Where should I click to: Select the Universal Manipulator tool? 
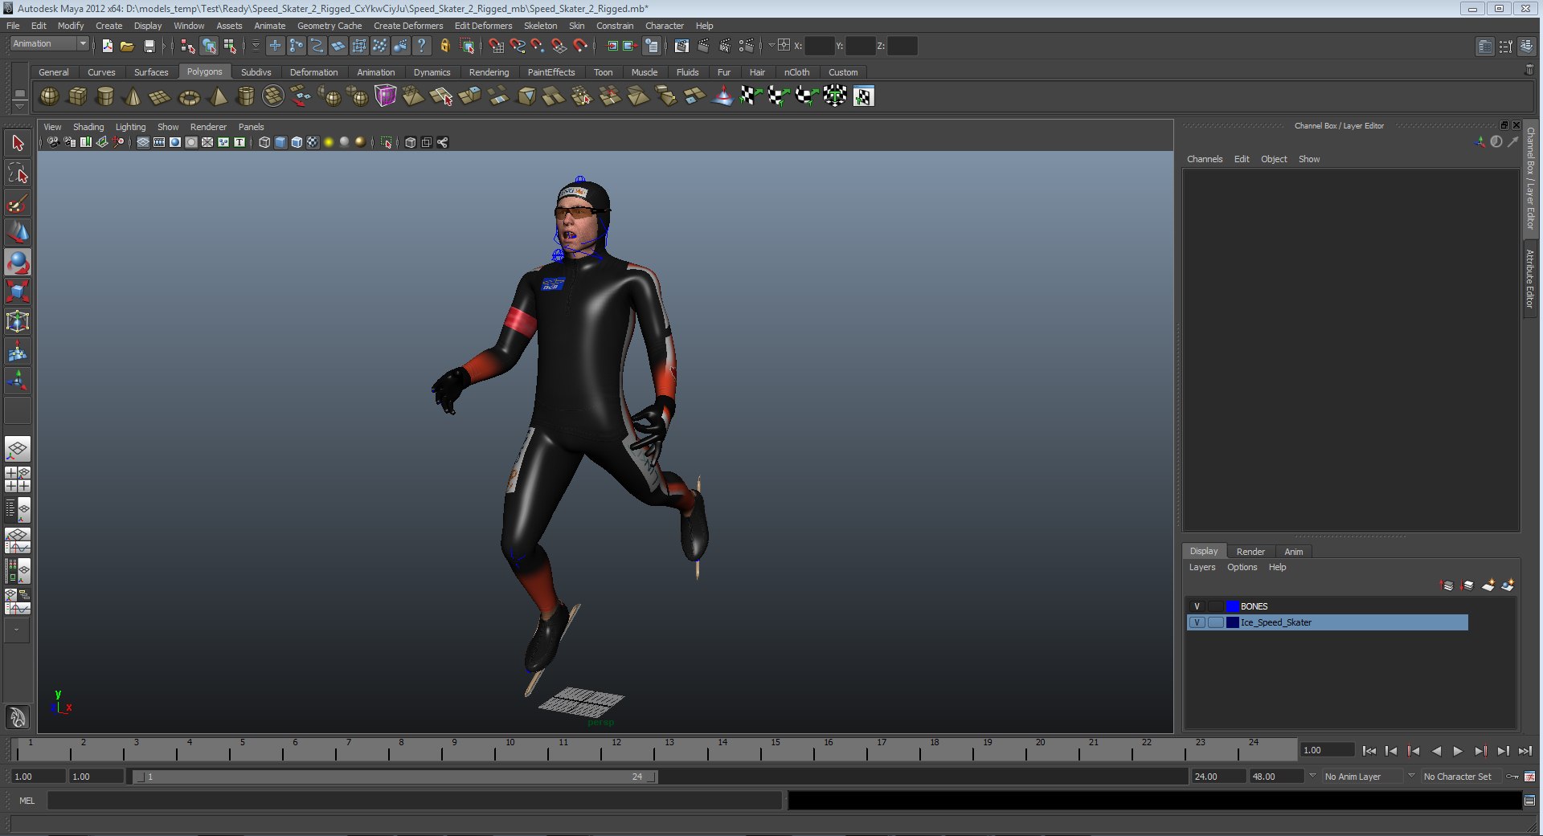(18, 322)
